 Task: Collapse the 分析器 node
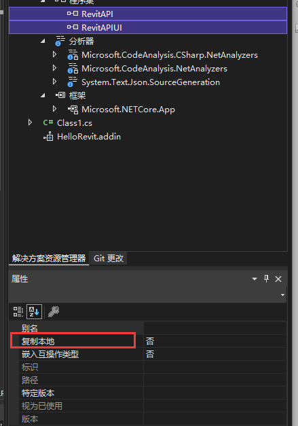43,42
